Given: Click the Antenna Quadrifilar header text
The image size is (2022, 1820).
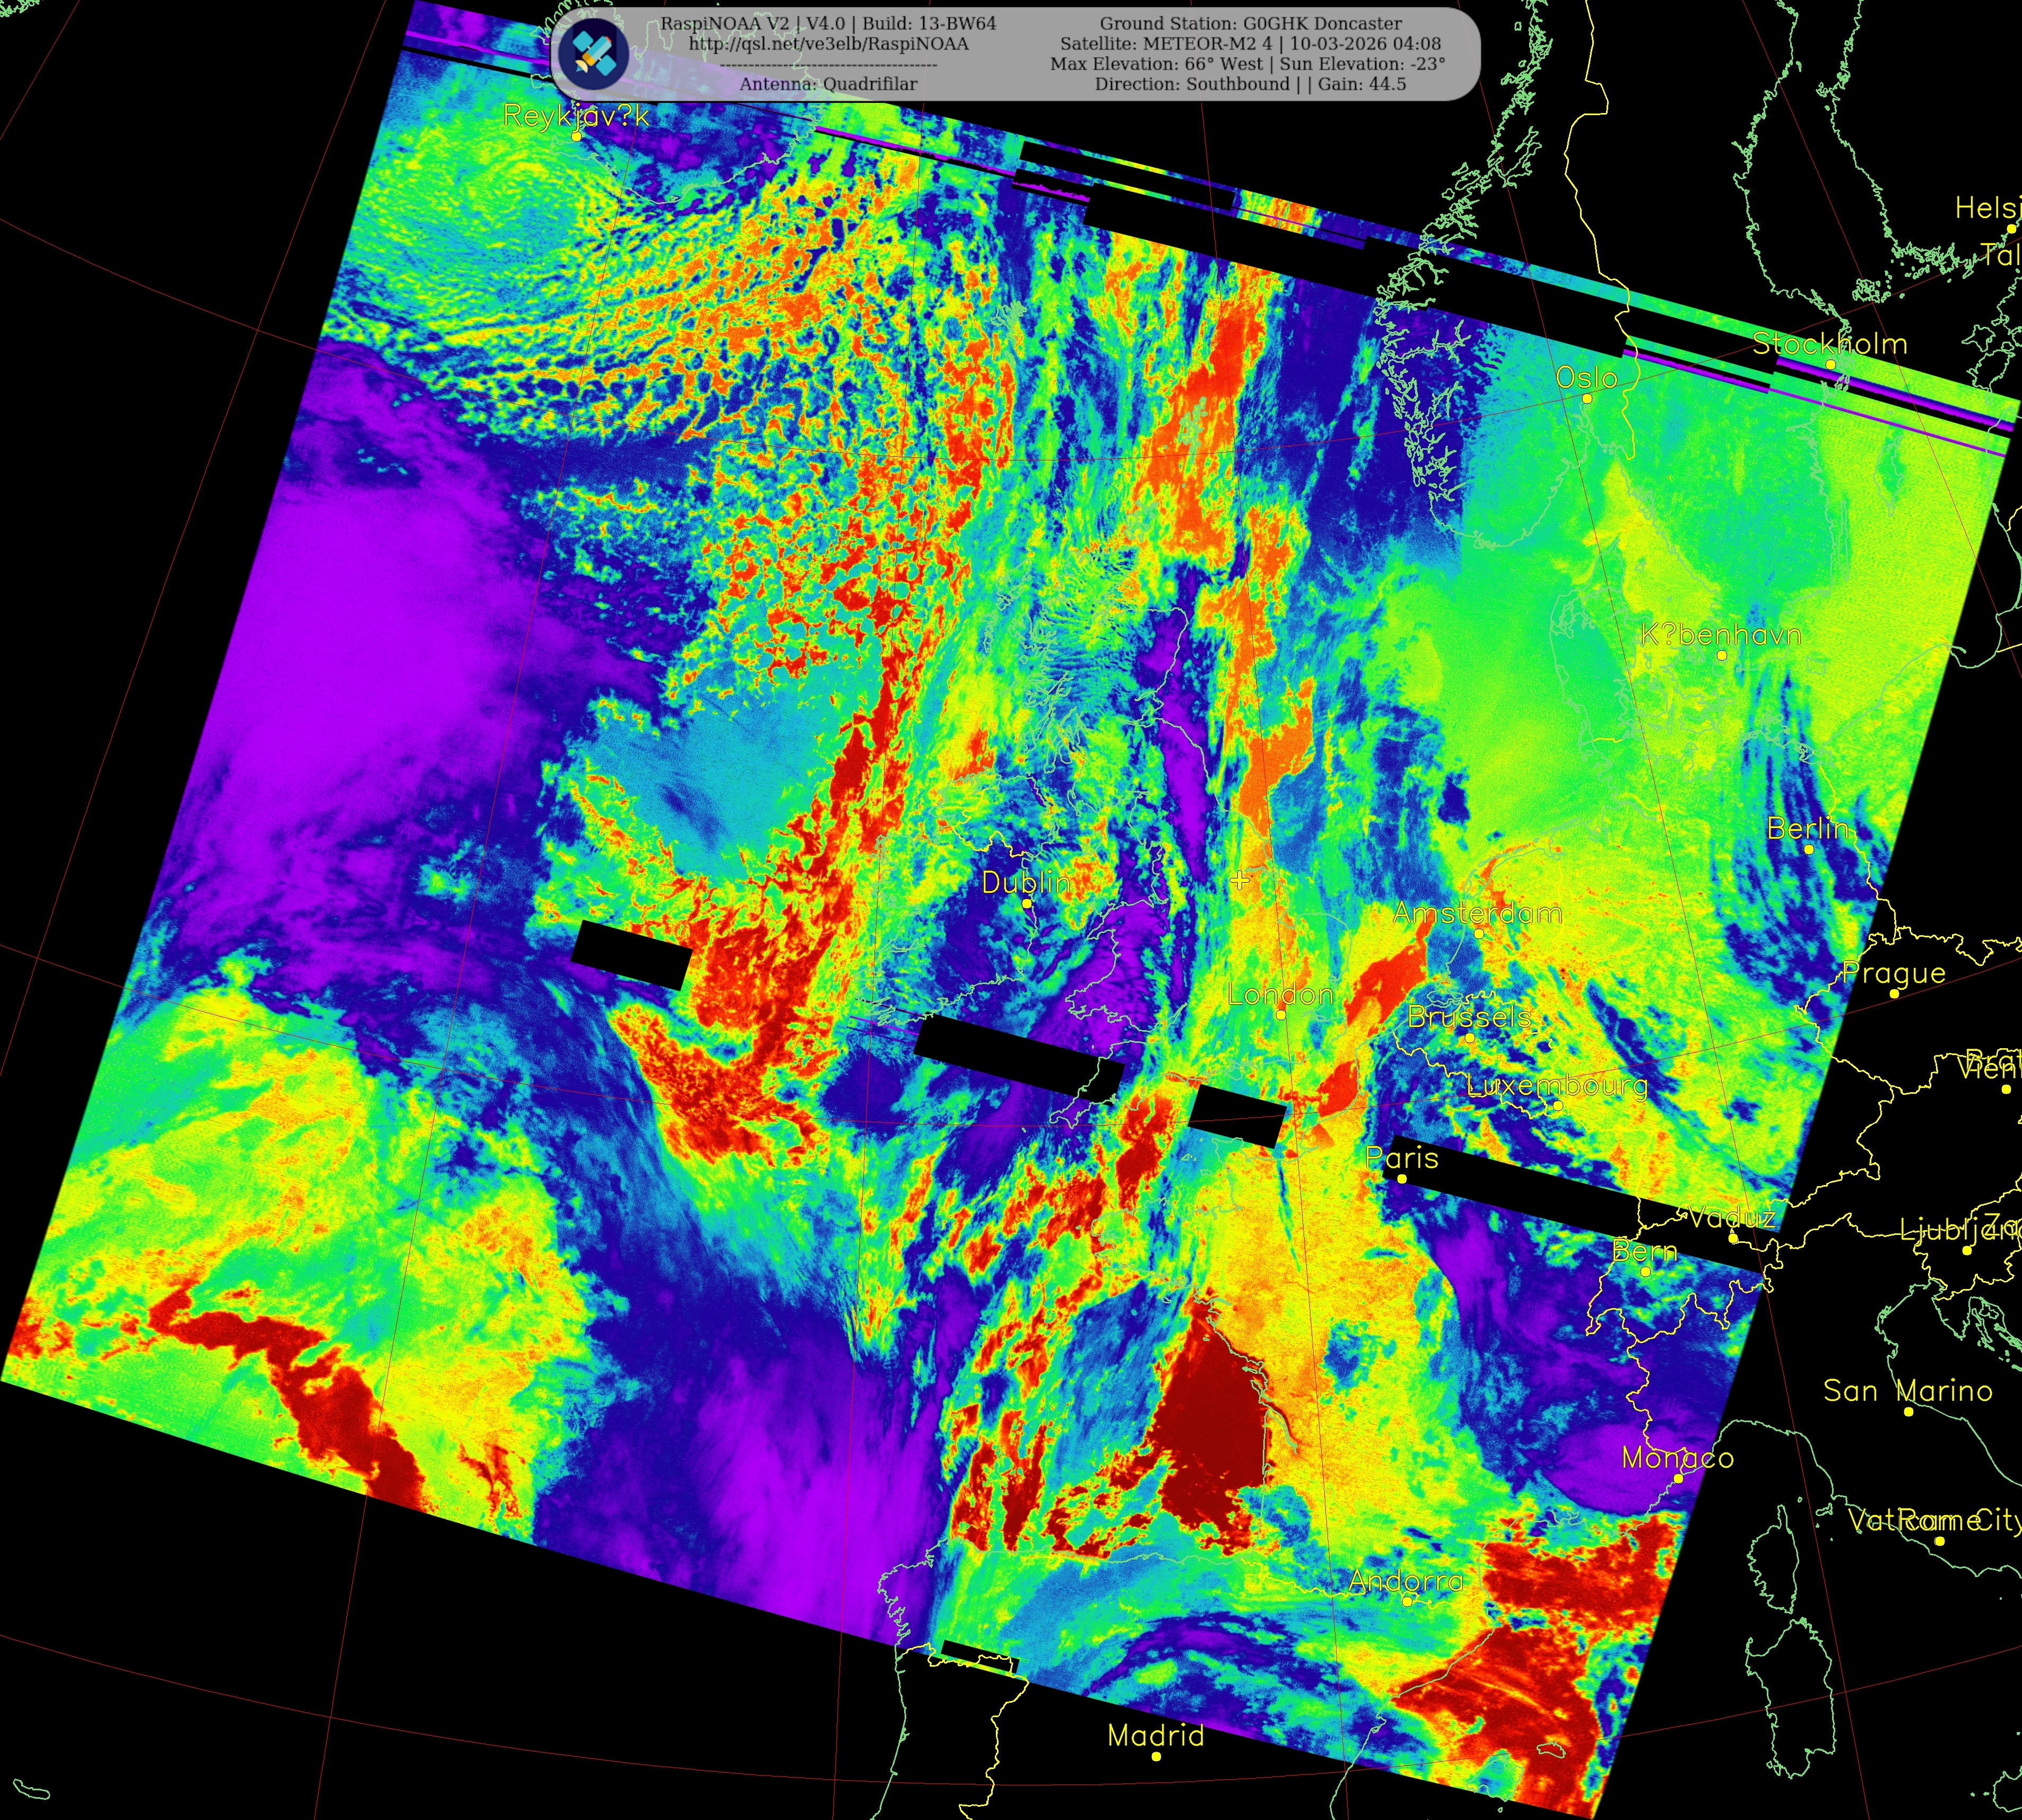Looking at the screenshot, I should click(828, 84).
